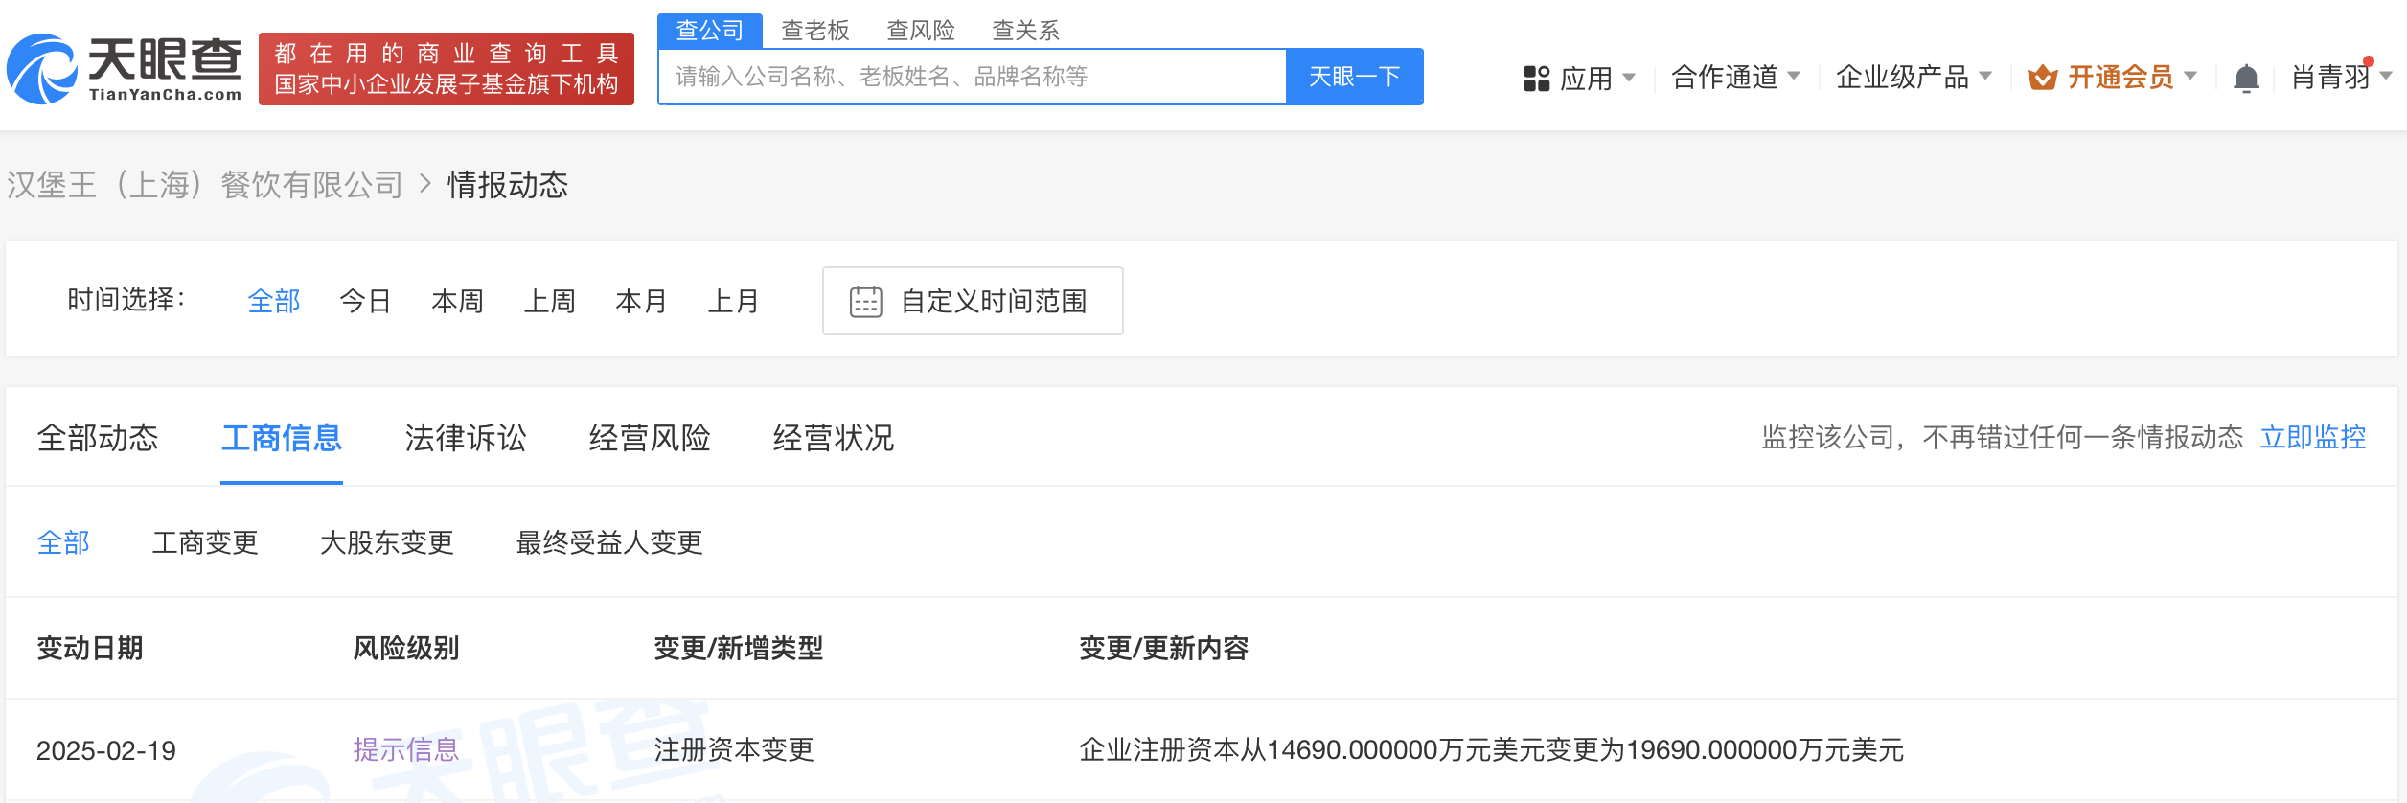The height and width of the screenshot is (803, 2407).
Task: Select the 工商变更 sub-filter
Action: pyautogui.click(x=205, y=543)
